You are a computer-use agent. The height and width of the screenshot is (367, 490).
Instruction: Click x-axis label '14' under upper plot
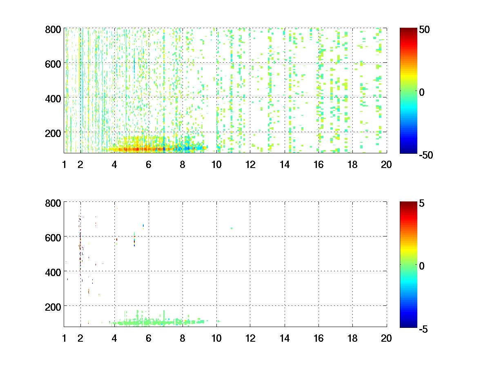(x=285, y=165)
